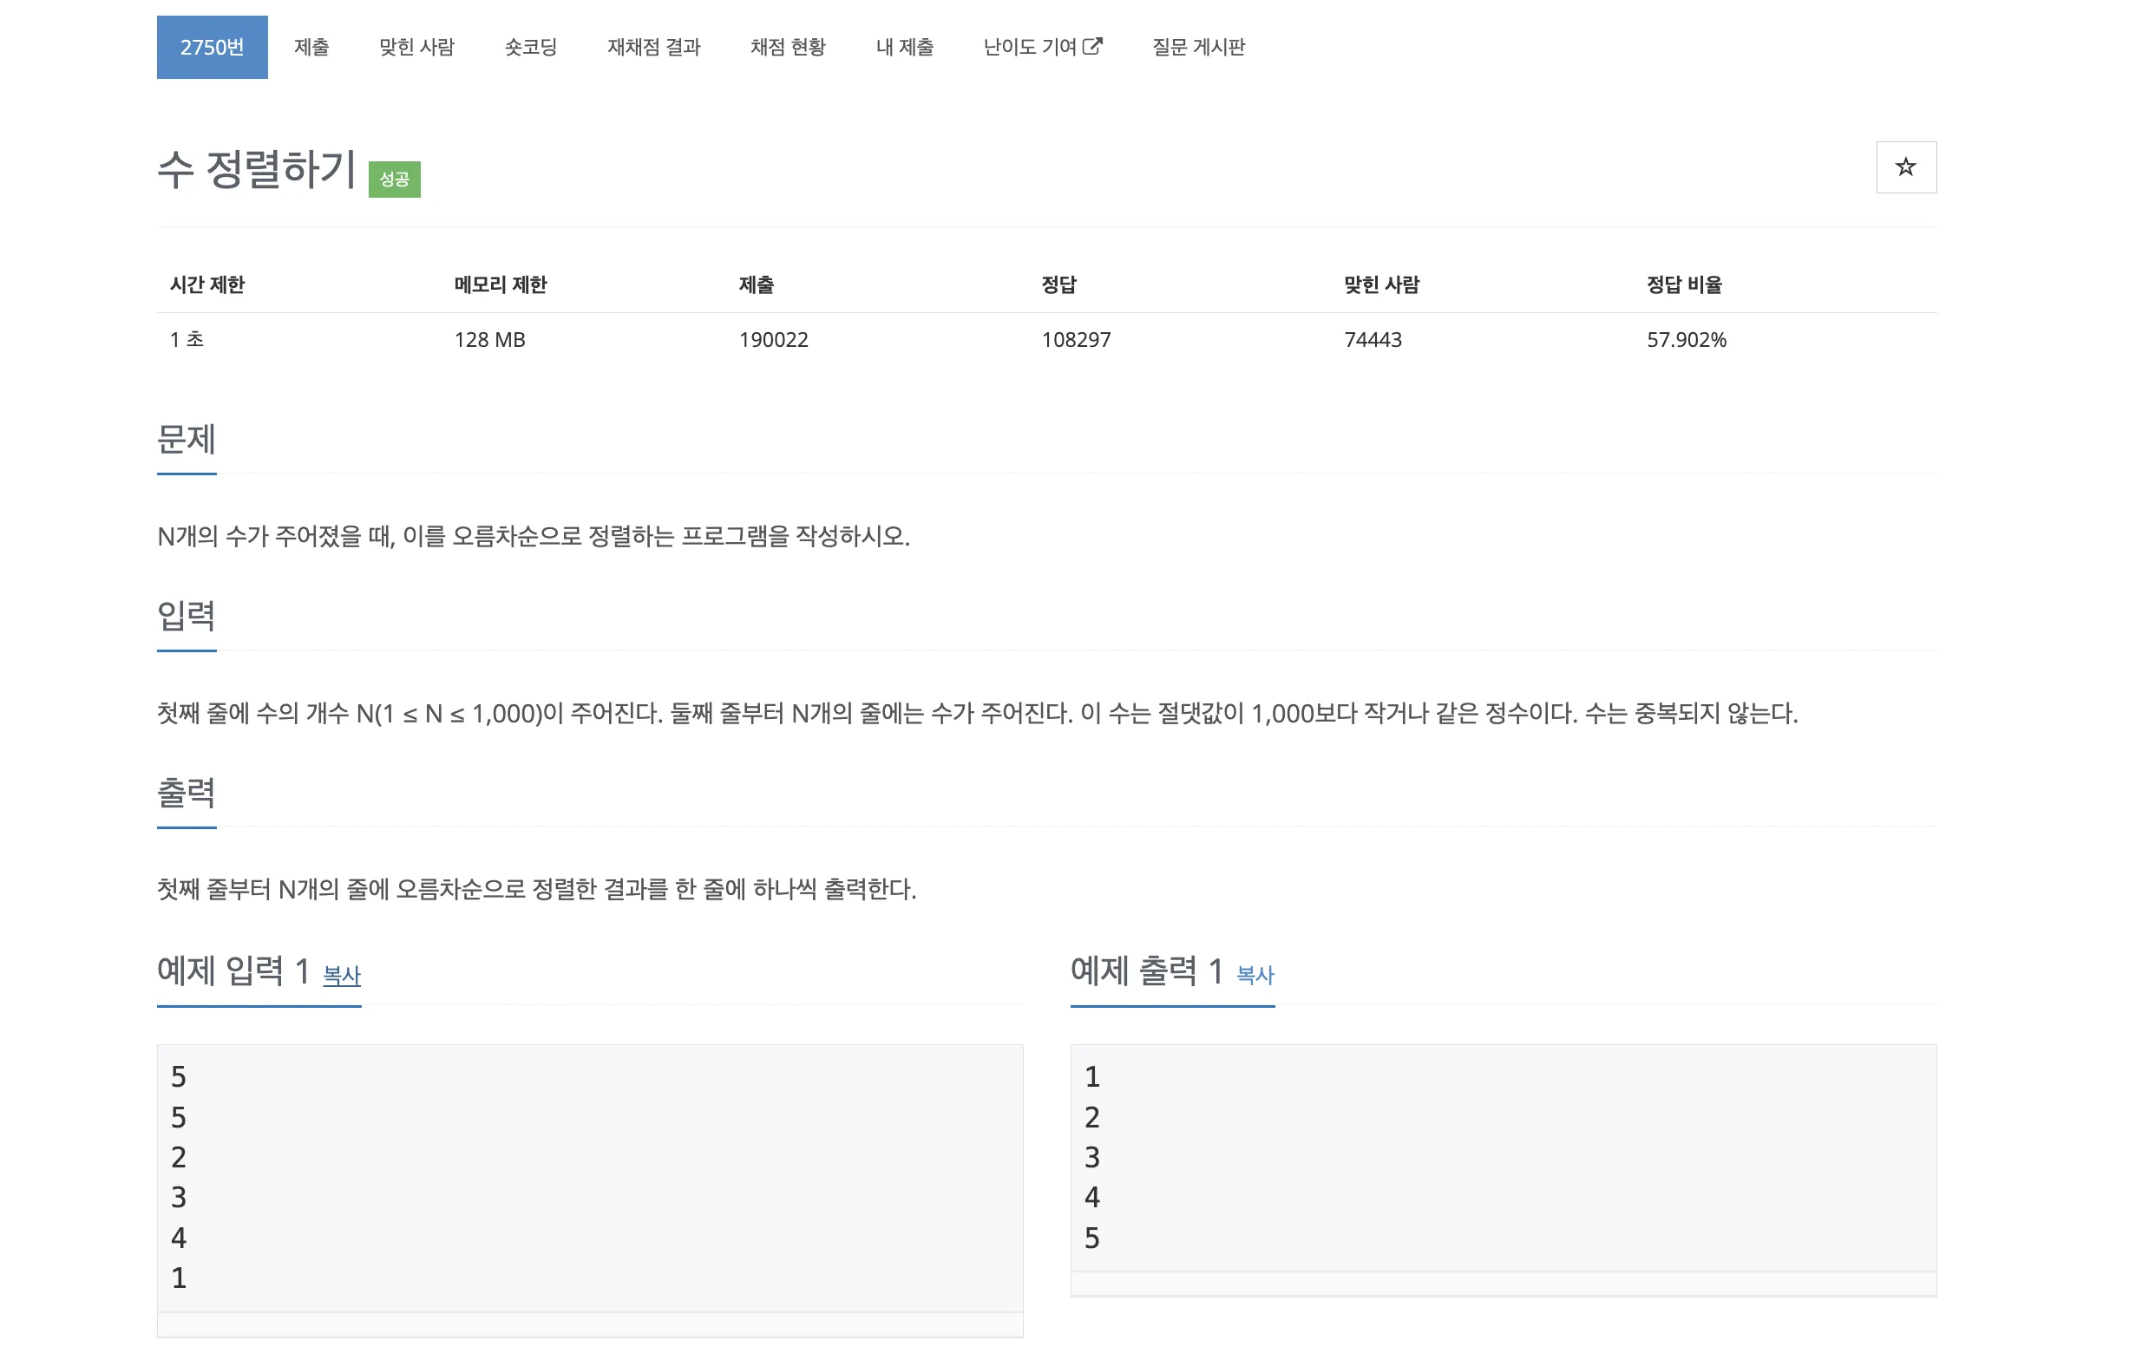2136x1353 pixels.
Task: Switch to the 숏코딩 tab
Action: 530,47
